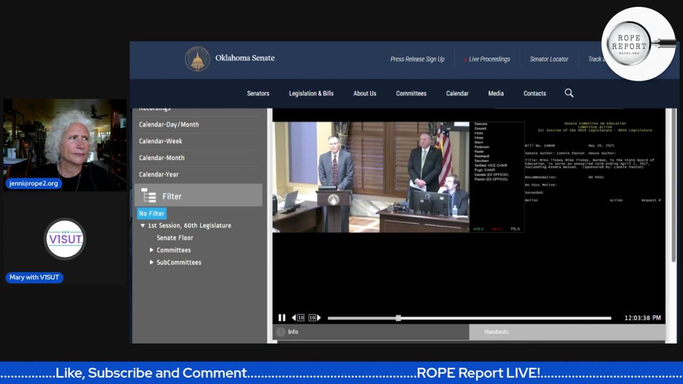Skip back 10 seconds in video

(298, 318)
